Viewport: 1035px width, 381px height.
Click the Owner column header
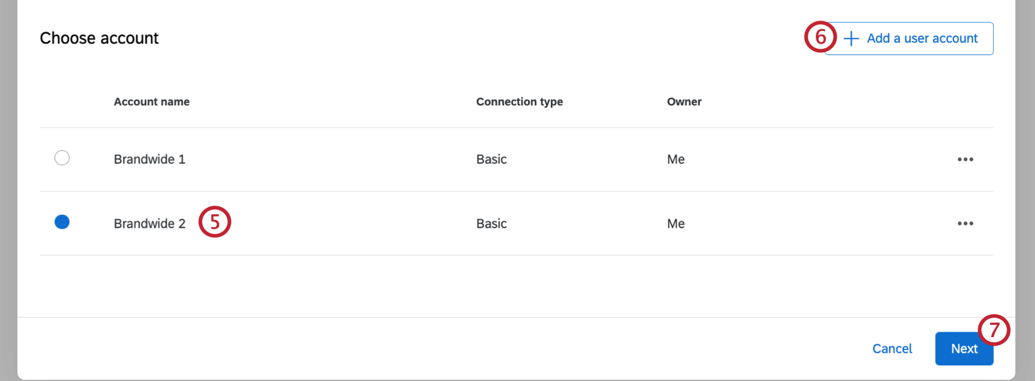click(684, 102)
